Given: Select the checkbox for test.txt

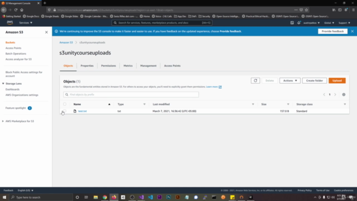Looking at the screenshot, I should tap(65, 111).
